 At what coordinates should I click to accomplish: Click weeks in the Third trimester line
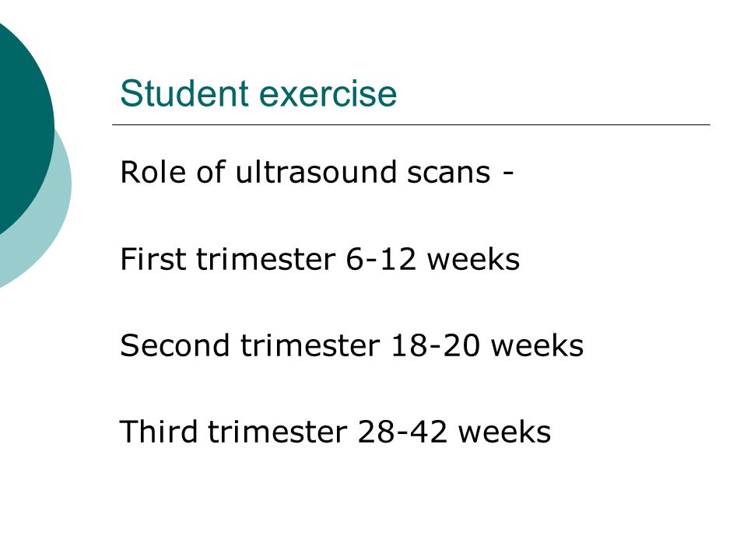point(504,432)
